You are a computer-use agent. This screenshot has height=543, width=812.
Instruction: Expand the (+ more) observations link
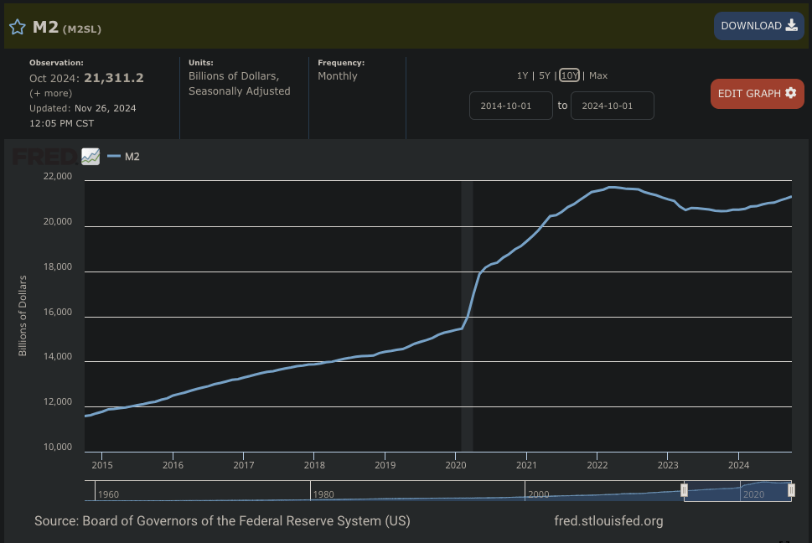pyautogui.click(x=50, y=93)
